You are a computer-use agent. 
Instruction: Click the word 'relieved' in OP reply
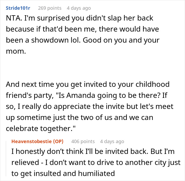click(25, 162)
